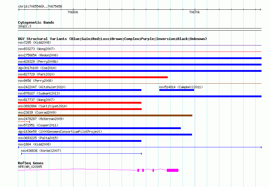Click the 70670k ruler tick label
This screenshot has width=270, height=187.
(194, 12)
